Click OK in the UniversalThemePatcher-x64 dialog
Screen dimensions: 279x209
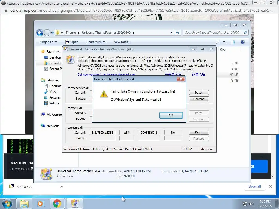[x=171, y=115]
